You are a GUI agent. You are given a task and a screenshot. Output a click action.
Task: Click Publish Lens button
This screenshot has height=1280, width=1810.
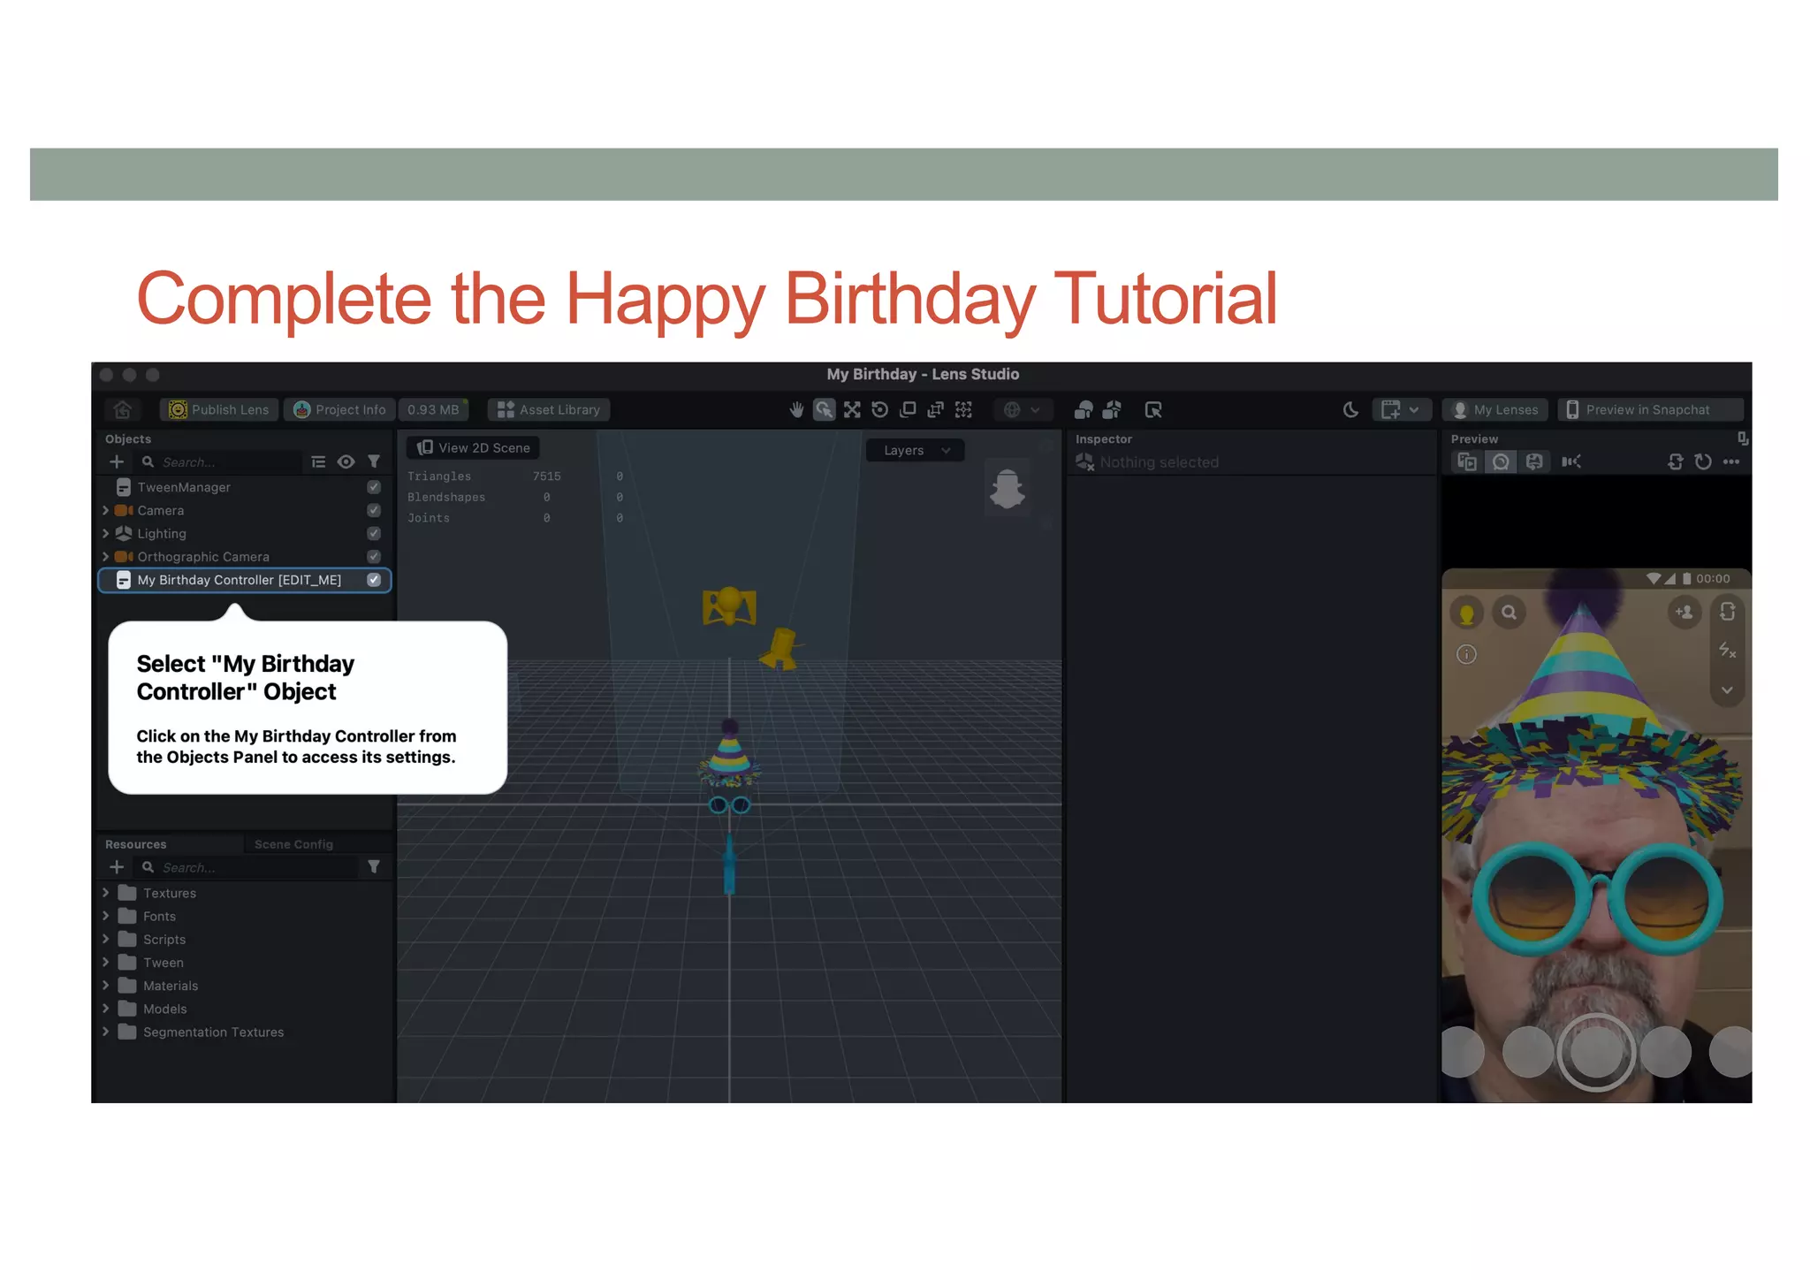click(219, 410)
